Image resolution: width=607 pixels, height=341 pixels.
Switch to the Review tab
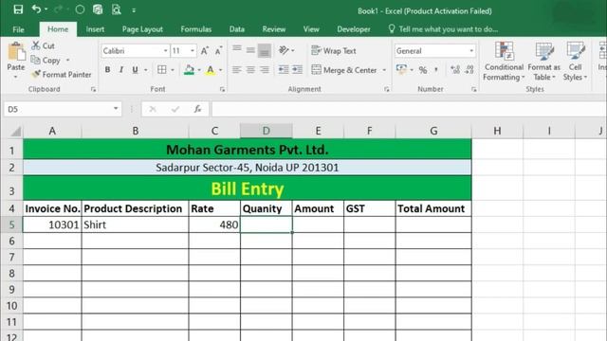[274, 29]
